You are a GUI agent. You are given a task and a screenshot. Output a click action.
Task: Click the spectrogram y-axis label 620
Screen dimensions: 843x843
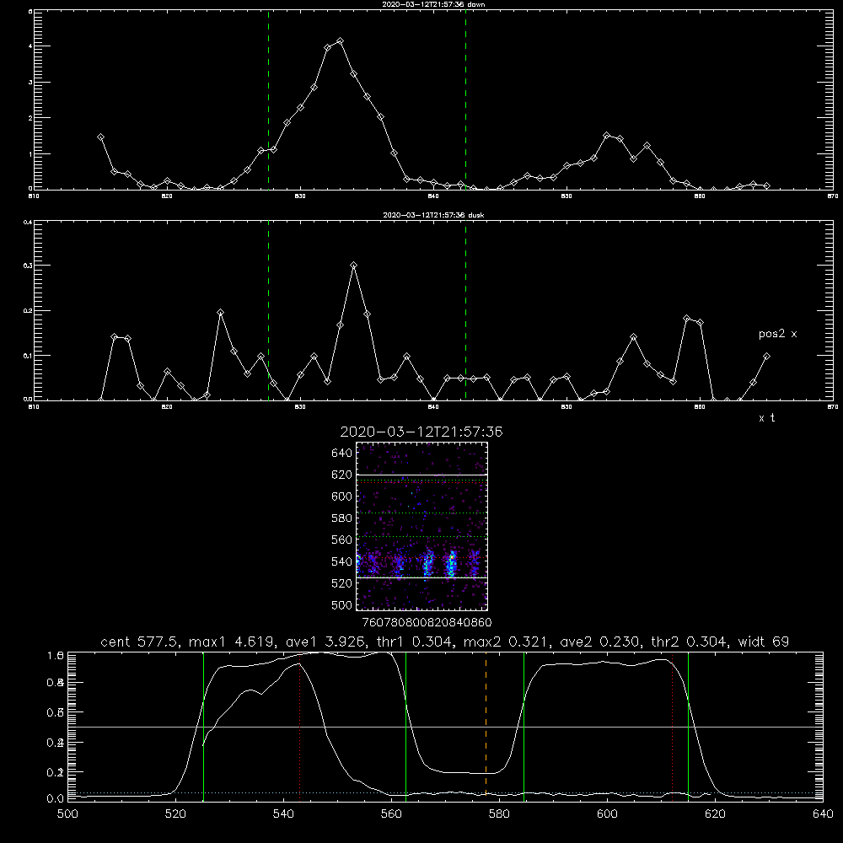[x=342, y=475]
